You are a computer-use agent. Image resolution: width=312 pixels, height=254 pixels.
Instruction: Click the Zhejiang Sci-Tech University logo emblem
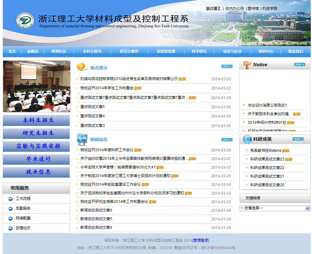(25, 20)
